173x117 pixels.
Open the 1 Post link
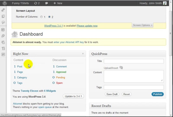coord(18,66)
